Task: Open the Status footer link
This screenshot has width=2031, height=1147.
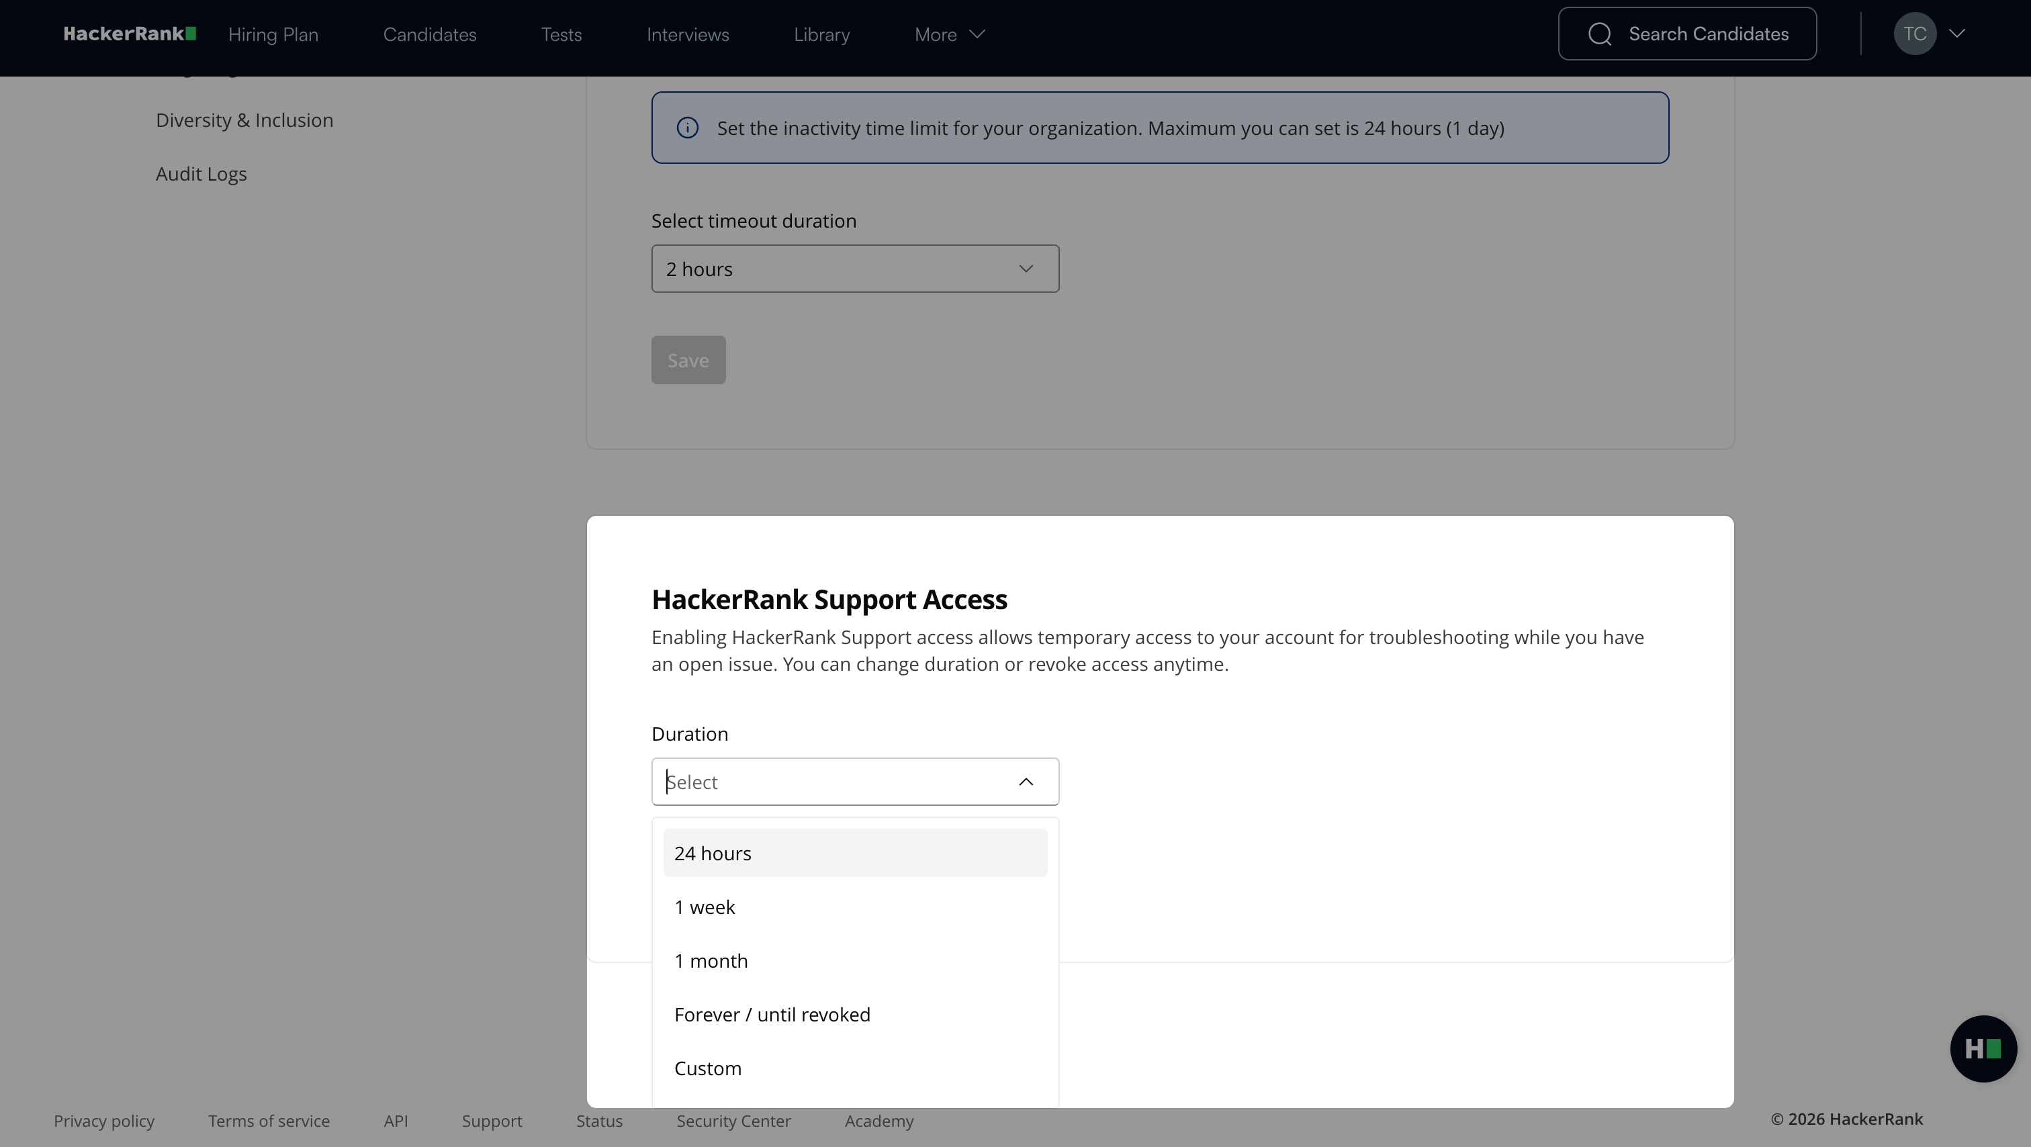Action: 599,1120
